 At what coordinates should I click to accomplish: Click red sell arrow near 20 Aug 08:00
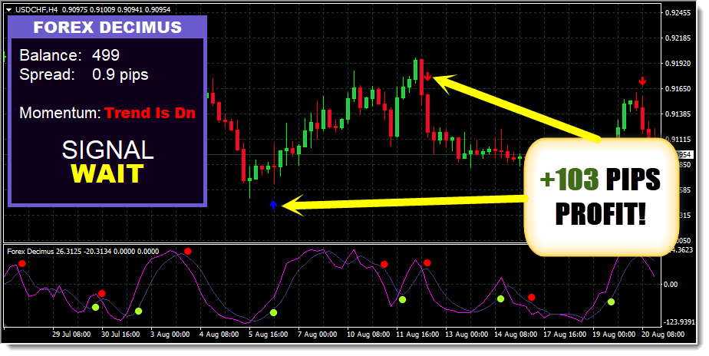click(x=642, y=81)
